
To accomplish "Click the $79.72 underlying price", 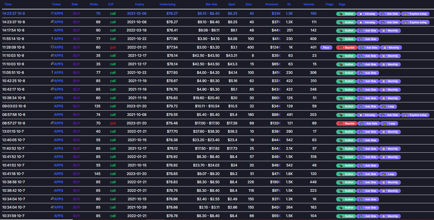I will (x=172, y=106).
